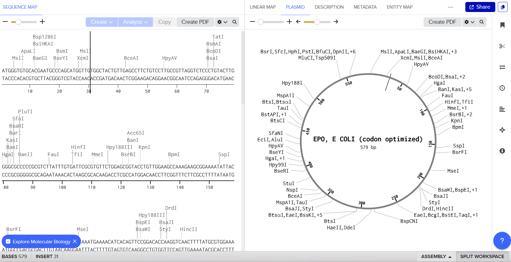Open the Create dropdown menu
511x262 pixels.
pyautogui.click(x=102, y=22)
